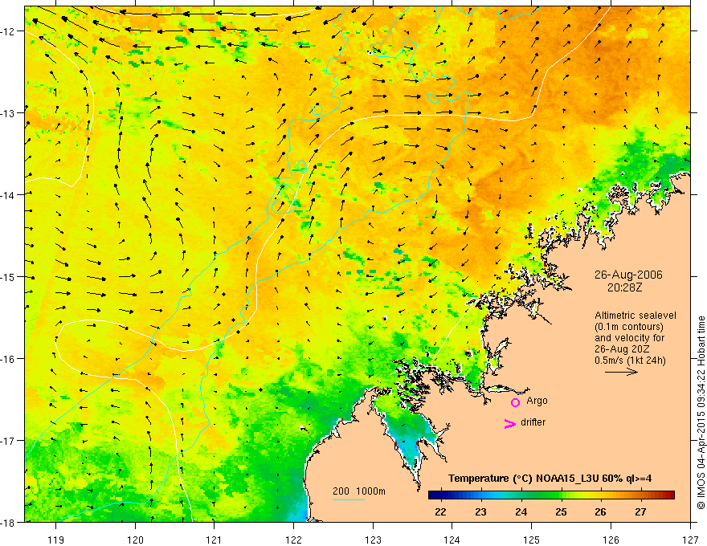This screenshot has width=707, height=546.
Task: Click the '26-Aug 20Z' legend line
Action: (x=620, y=349)
